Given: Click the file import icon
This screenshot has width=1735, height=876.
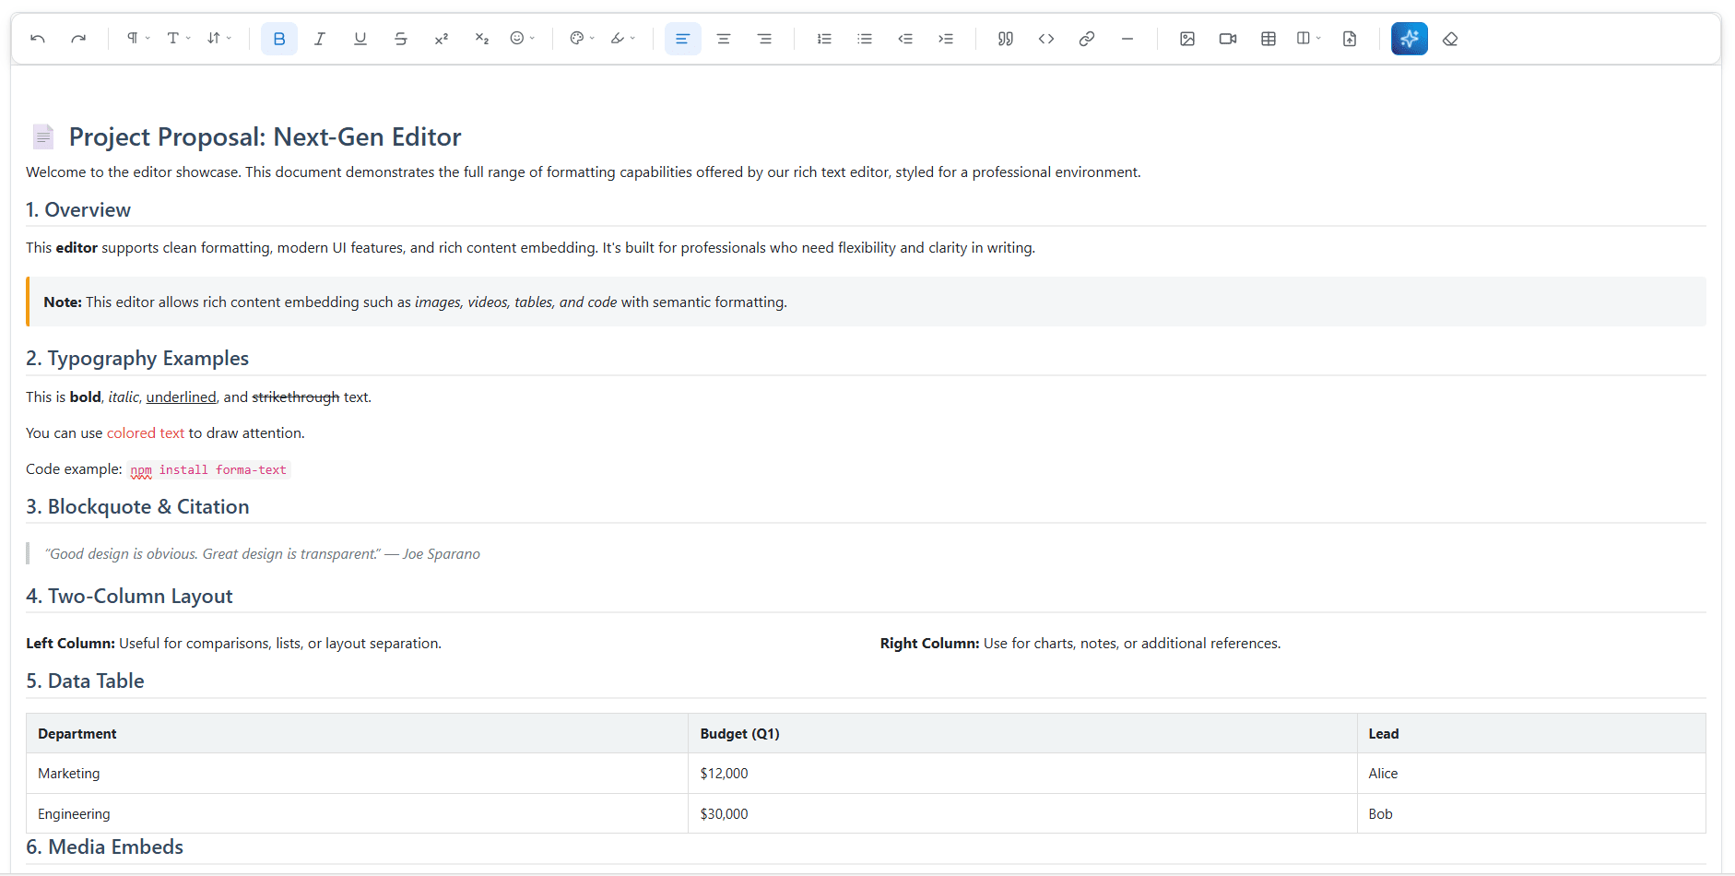Looking at the screenshot, I should click(1350, 39).
